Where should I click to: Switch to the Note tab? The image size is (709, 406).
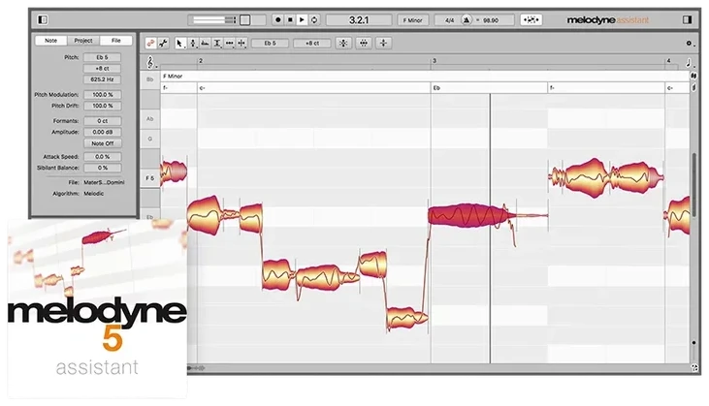coord(51,40)
